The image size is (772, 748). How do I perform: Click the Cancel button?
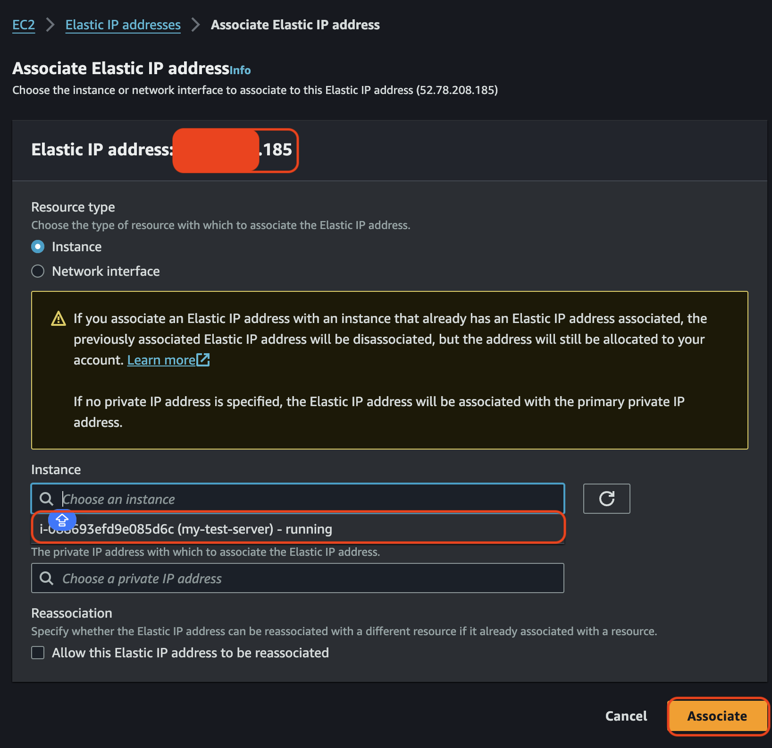(626, 716)
